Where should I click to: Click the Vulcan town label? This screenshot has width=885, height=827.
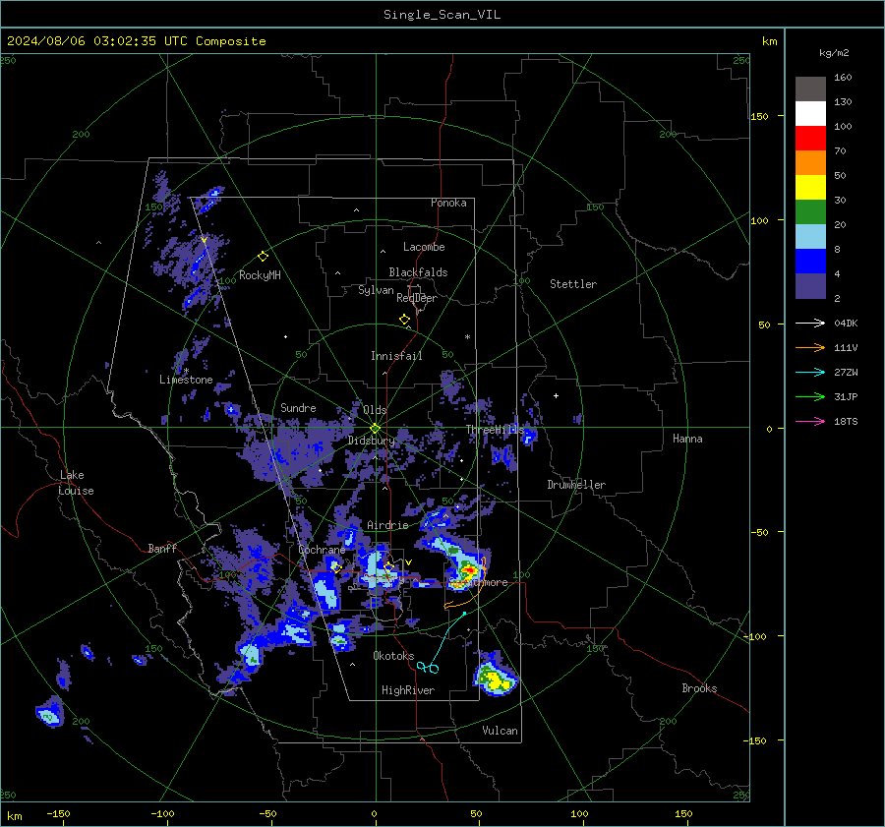point(500,731)
